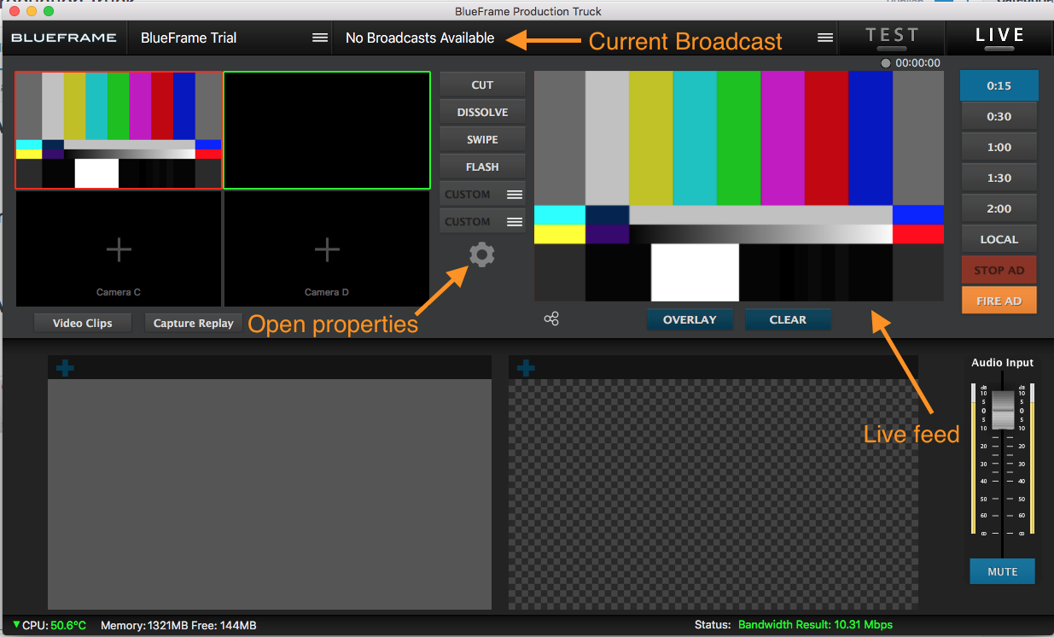Click the BlueFrame logo
Viewport: 1054px width, 637px height.
(x=64, y=38)
